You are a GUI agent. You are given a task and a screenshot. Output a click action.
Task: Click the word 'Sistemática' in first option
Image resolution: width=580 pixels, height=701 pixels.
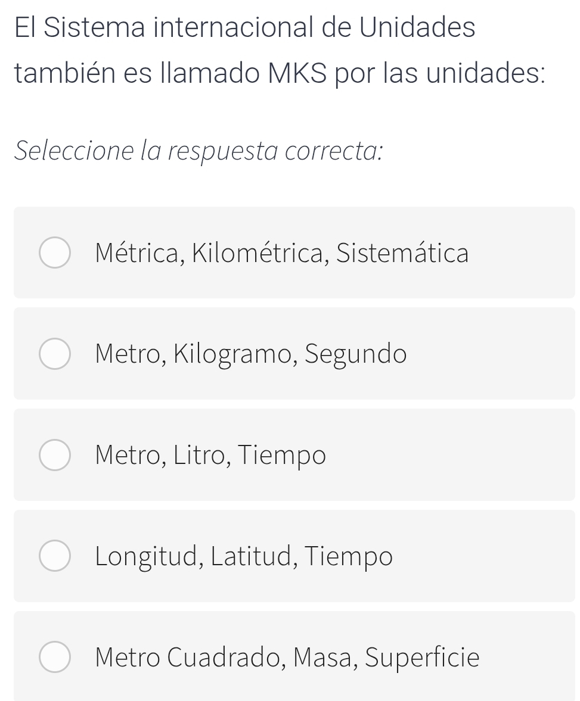pyautogui.click(x=402, y=253)
